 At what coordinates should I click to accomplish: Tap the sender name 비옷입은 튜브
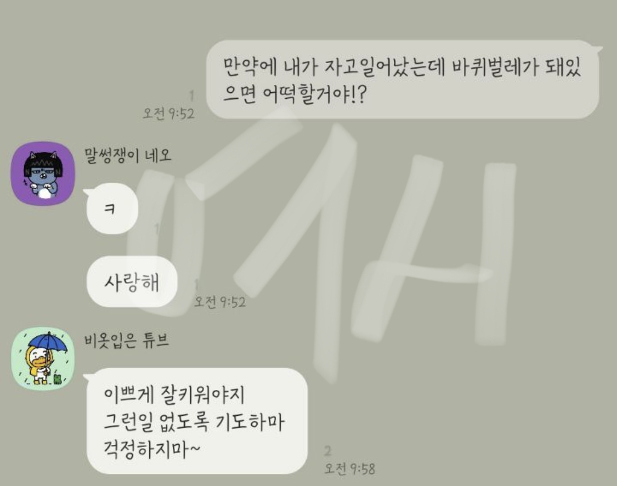[x=126, y=340]
